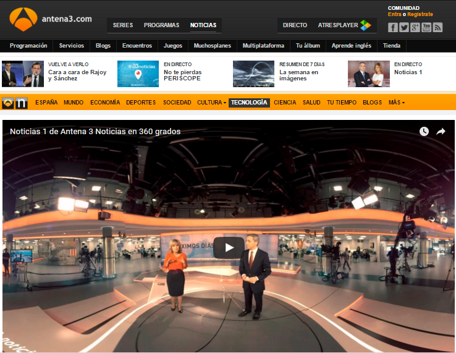The image size is (456, 353).
Task: Select the TECNOLOGÍA section
Action: (x=249, y=103)
